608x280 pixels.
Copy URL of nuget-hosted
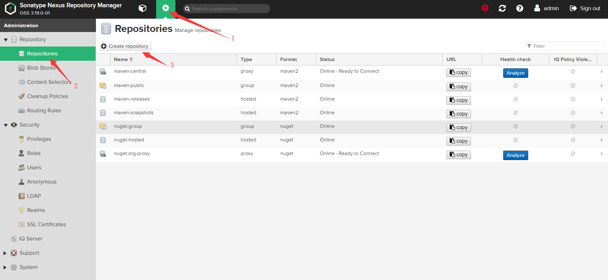459,141
